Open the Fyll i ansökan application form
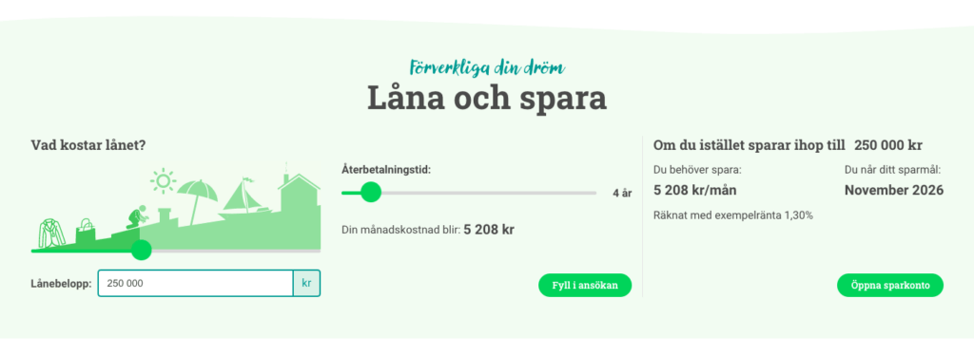Image resolution: width=974 pixels, height=355 pixels. (x=585, y=286)
